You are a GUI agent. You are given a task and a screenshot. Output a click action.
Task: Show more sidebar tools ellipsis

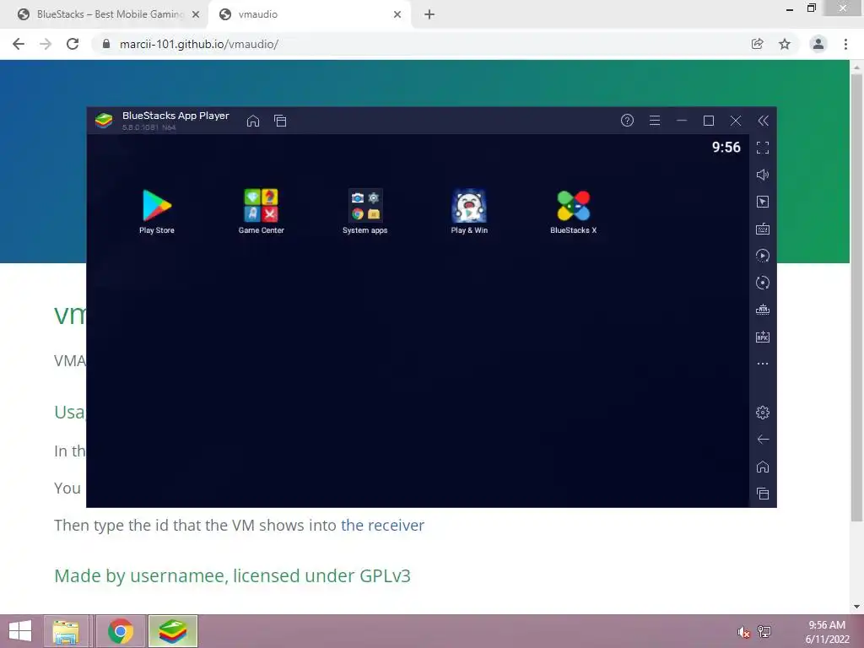763,364
